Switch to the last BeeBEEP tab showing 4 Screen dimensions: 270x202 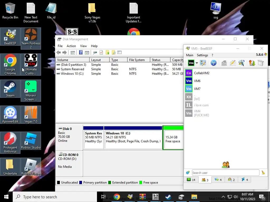pos(244,180)
